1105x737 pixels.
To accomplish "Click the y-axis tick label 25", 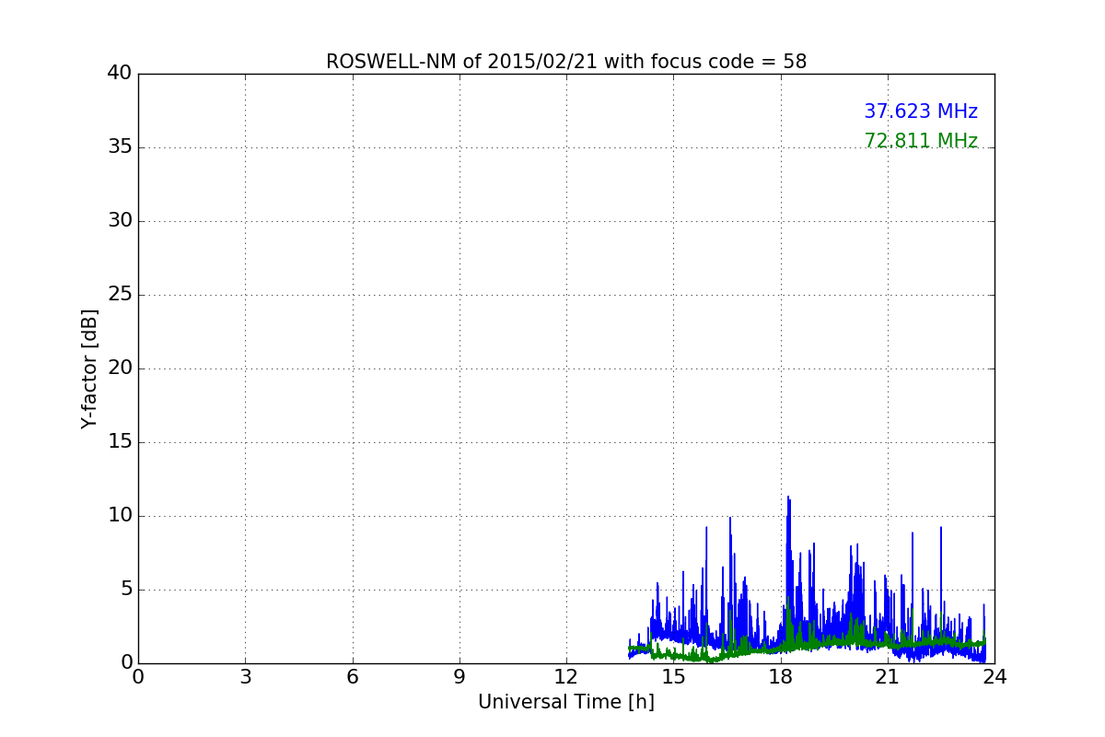I will point(120,295).
